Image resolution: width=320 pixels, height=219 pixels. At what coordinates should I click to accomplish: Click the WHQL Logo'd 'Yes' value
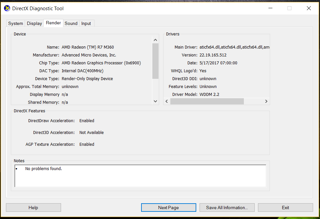tap(203, 71)
